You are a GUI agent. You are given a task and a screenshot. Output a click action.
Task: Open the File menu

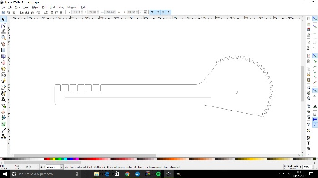4,7
